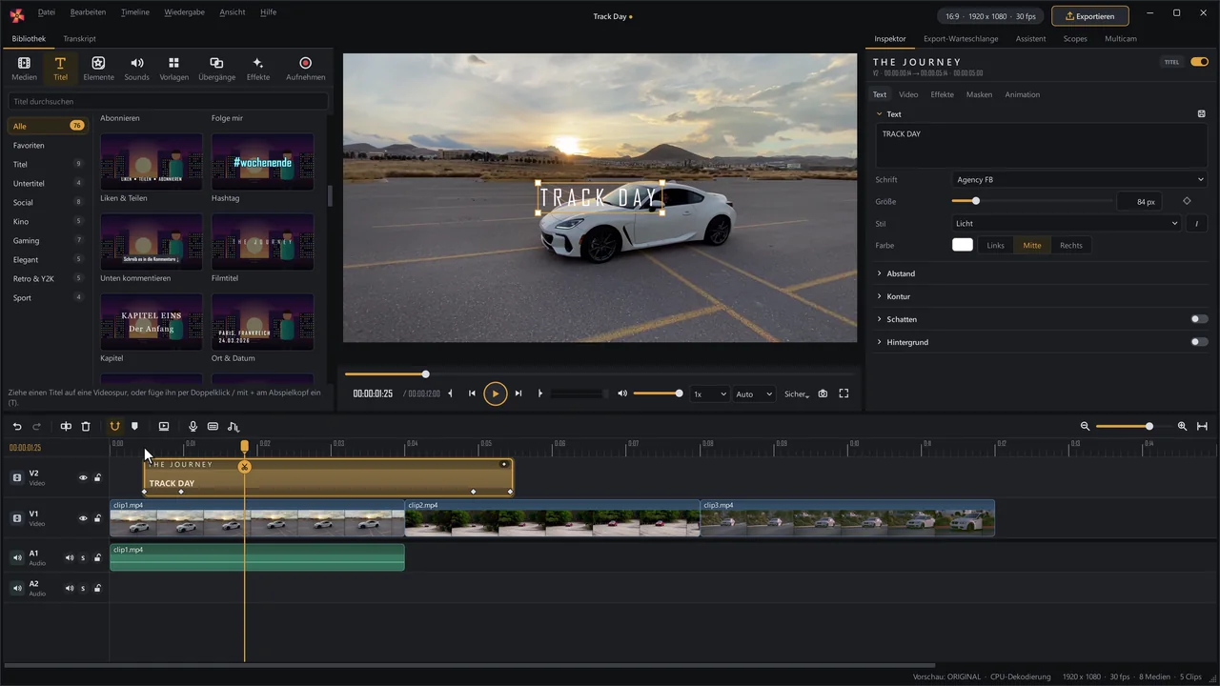Hide the V2 track with eye icon
Viewport: 1220px width, 686px height.
[x=83, y=478]
